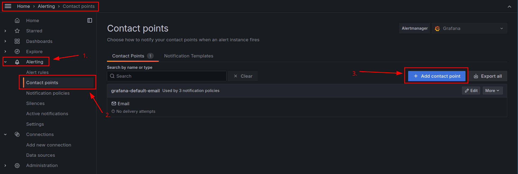Switch to Notification Templates tab
518x174 pixels.
coord(189,56)
